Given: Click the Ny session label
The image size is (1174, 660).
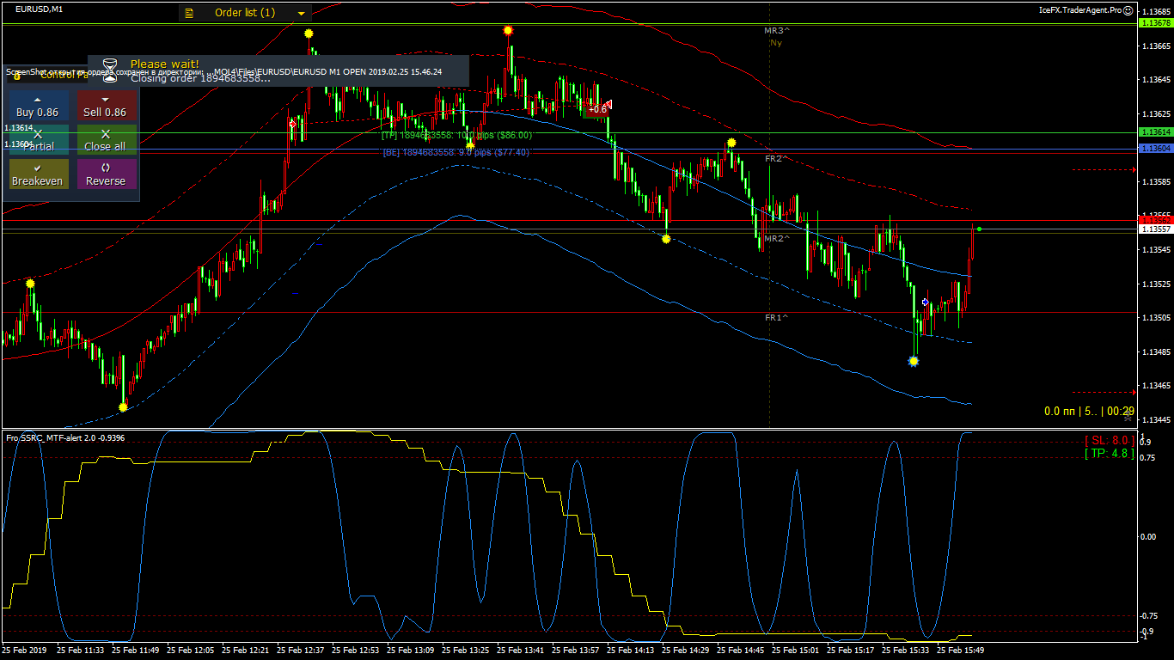Looking at the screenshot, I should click(x=776, y=42).
